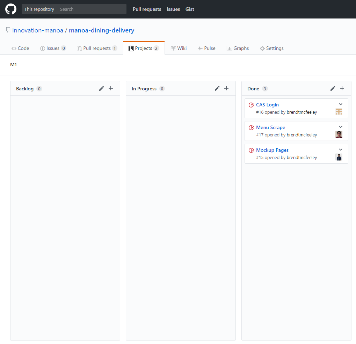Edit the Done column with pencil icon
The image size is (356, 344).
[333, 88]
